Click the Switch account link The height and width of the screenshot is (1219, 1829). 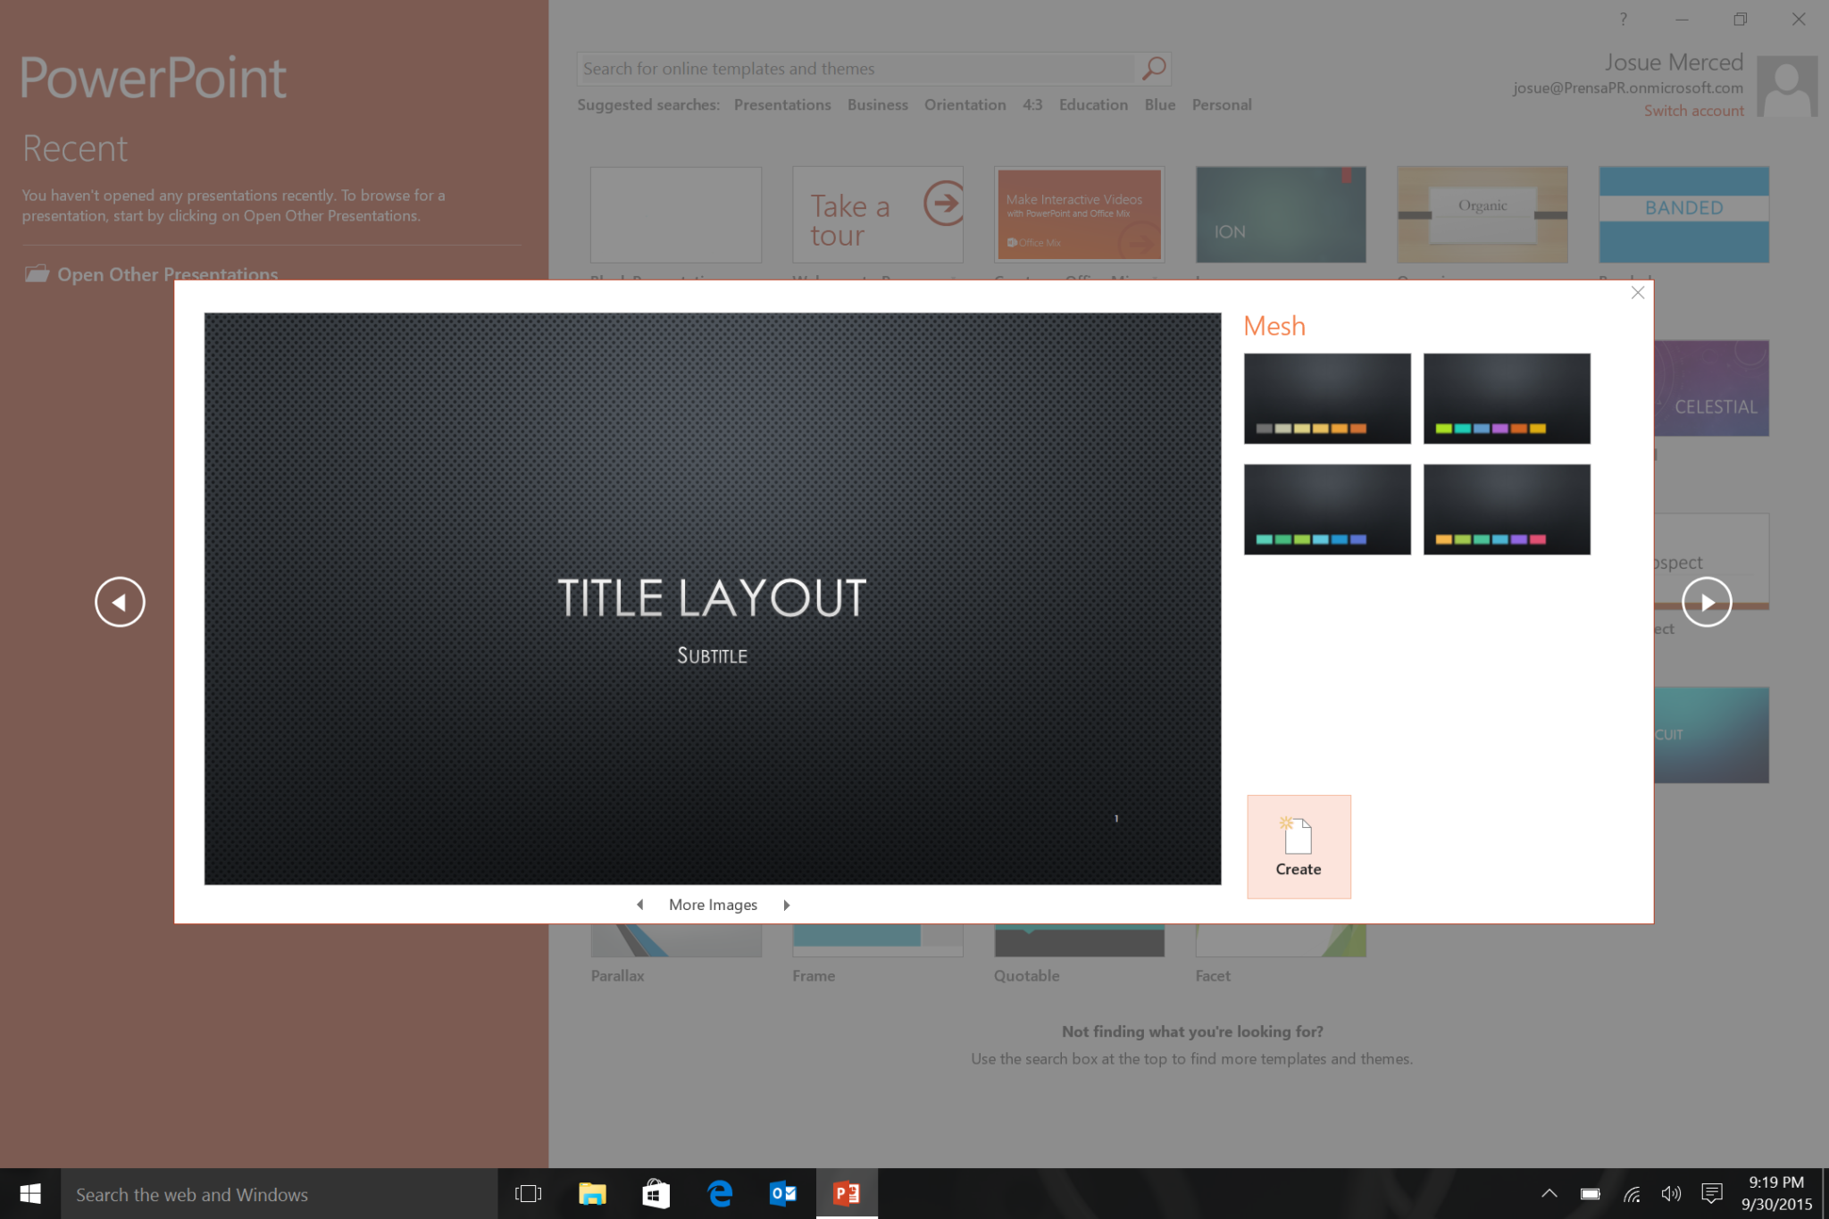pyautogui.click(x=1693, y=111)
